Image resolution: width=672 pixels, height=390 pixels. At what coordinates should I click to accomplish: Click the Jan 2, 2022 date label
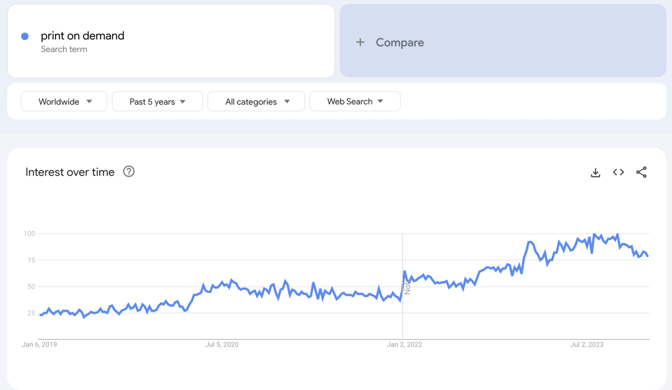pyautogui.click(x=404, y=345)
